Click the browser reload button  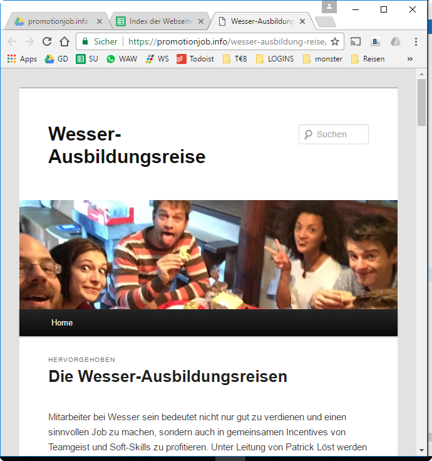pos(47,41)
